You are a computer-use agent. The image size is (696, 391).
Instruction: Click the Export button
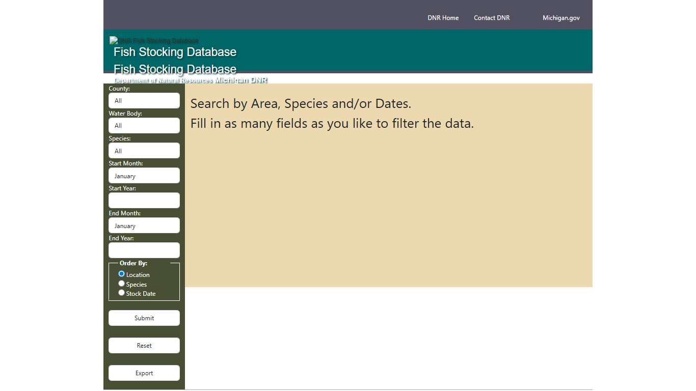tap(144, 373)
